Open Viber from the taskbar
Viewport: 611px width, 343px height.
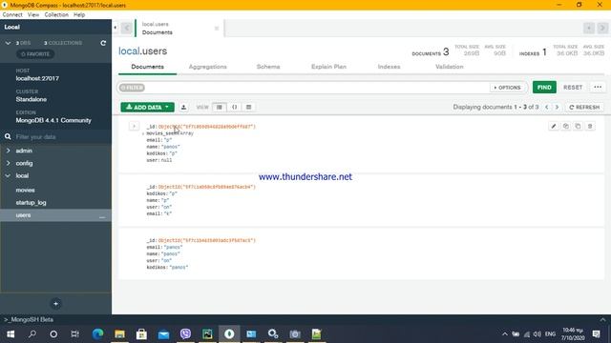pyautogui.click(x=185, y=334)
